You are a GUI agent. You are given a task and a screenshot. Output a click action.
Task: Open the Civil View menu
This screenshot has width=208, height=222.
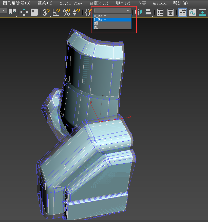click(x=71, y=3)
